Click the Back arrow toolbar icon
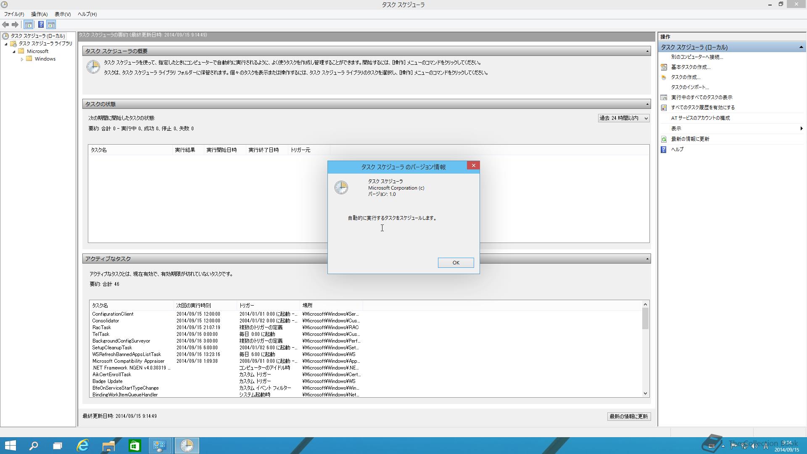The width and height of the screenshot is (807, 454). pos(5,24)
